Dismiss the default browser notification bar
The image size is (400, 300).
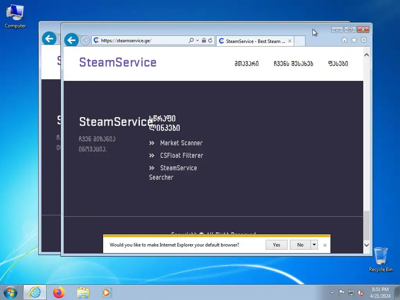click(x=325, y=245)
